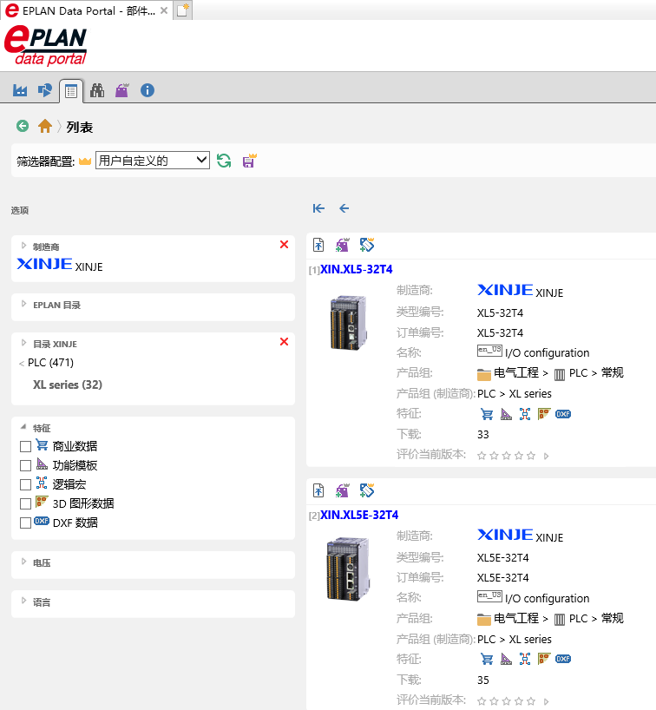Click XL5-32T4 commercial data cart icon

(487, 414)
